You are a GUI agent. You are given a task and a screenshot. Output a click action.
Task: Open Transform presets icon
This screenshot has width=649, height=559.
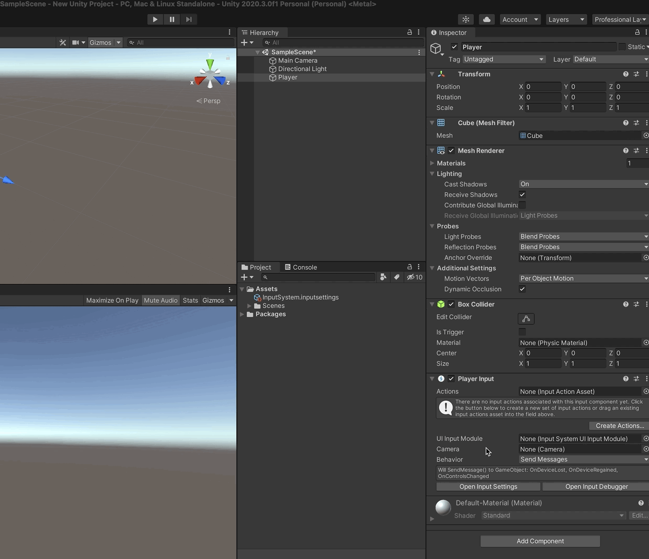click(636, 74)
